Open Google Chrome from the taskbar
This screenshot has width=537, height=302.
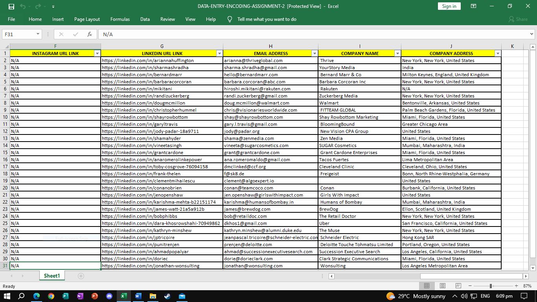click(51, 296)
